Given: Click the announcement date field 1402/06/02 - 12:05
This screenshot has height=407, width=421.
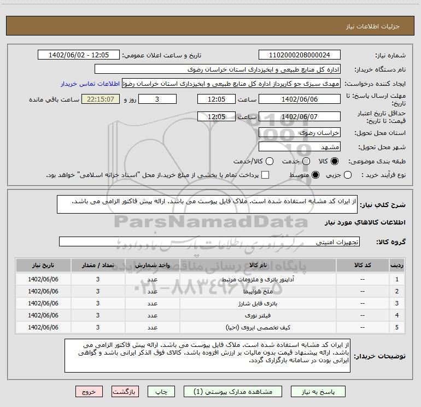Looking at the screenshot, I should click(79, 55).
